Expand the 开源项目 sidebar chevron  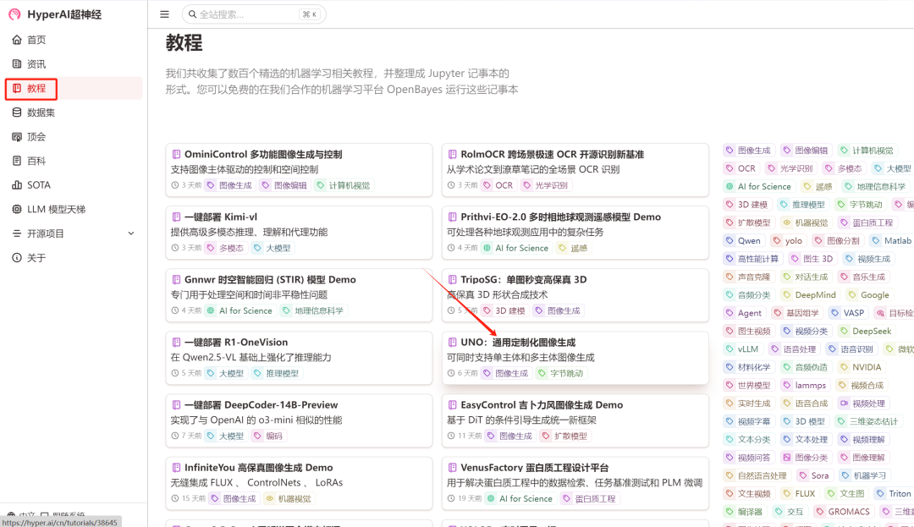click(x=131, y=233)
